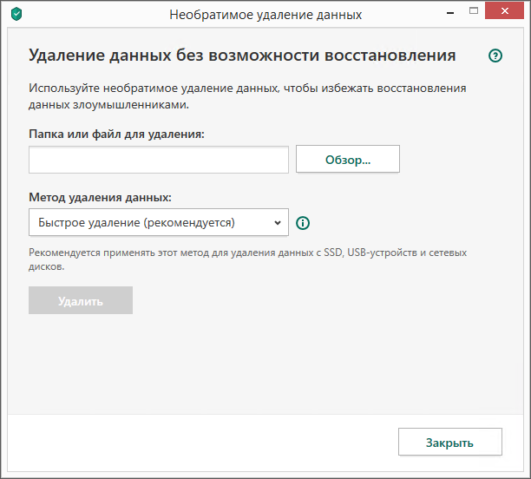Click the empty area below the "Удалить" button
Screen dimensions: 531x479
260,364
